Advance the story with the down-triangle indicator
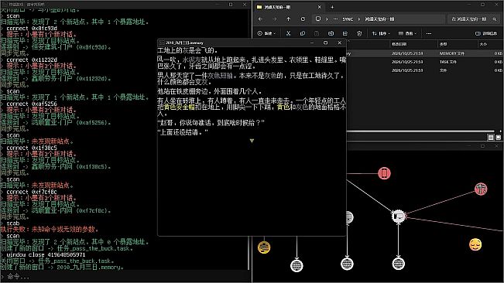504x283 pixels. coord(252,141)
